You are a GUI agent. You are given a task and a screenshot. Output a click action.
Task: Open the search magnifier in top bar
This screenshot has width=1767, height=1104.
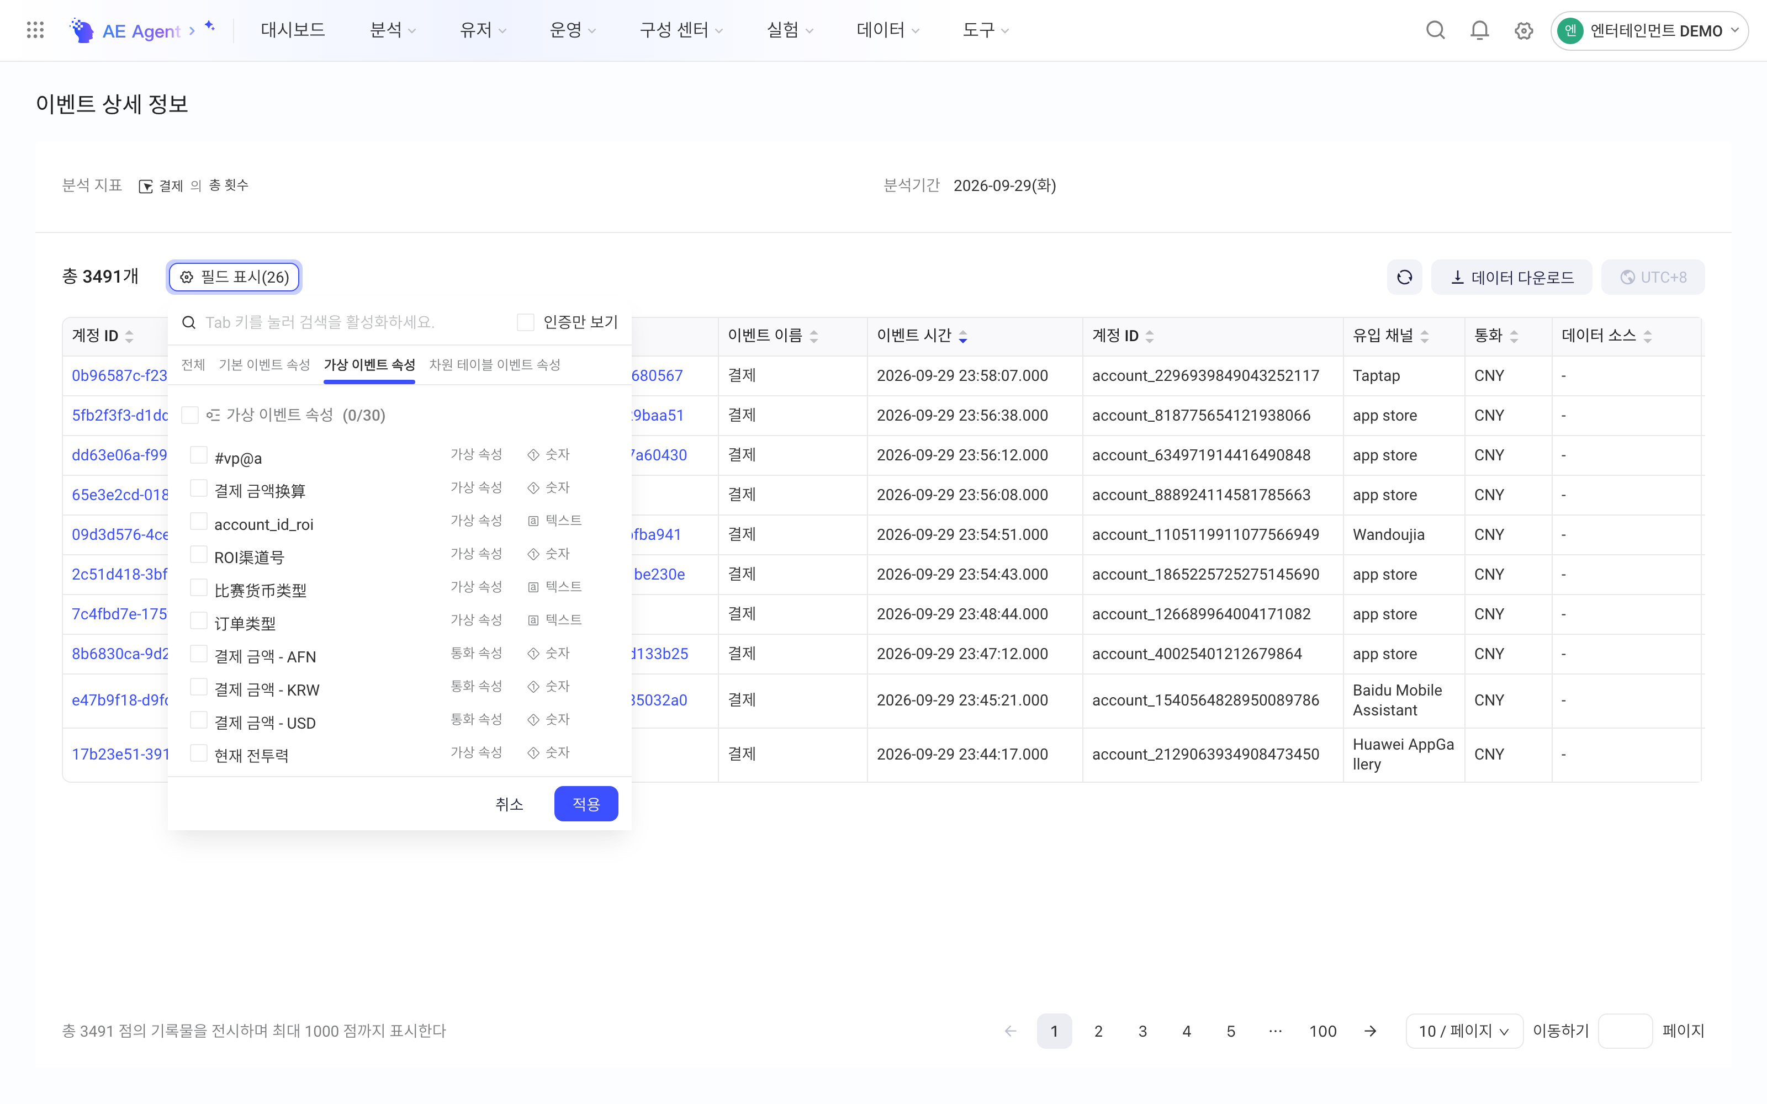pyautogui.click(x=1436, y=30)
